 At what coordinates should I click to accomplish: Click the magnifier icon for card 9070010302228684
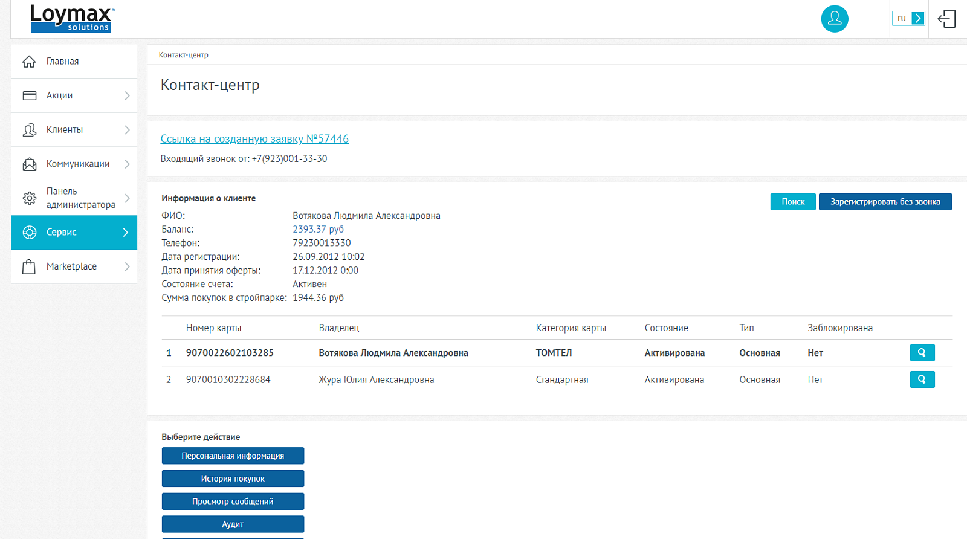coord(922,379)
